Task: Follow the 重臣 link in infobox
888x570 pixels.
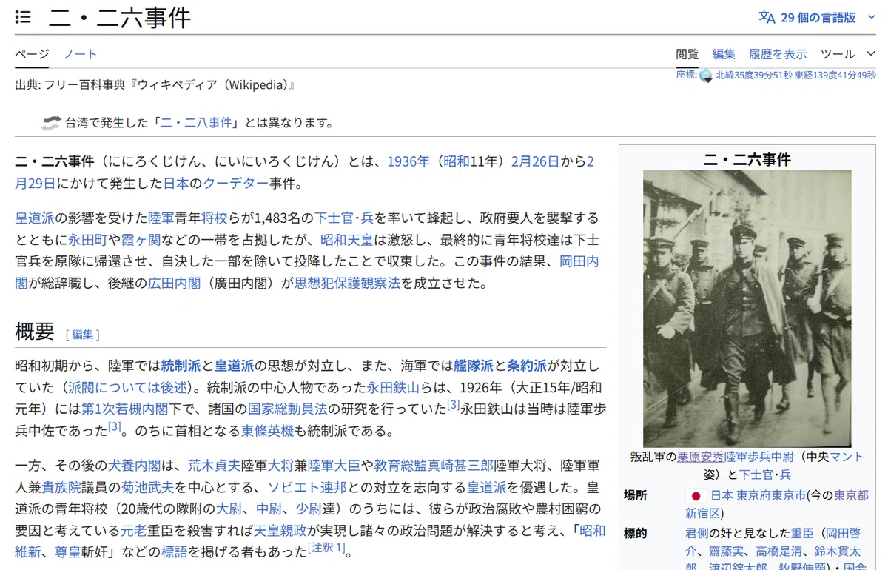Action: click(x=803, y=533)
